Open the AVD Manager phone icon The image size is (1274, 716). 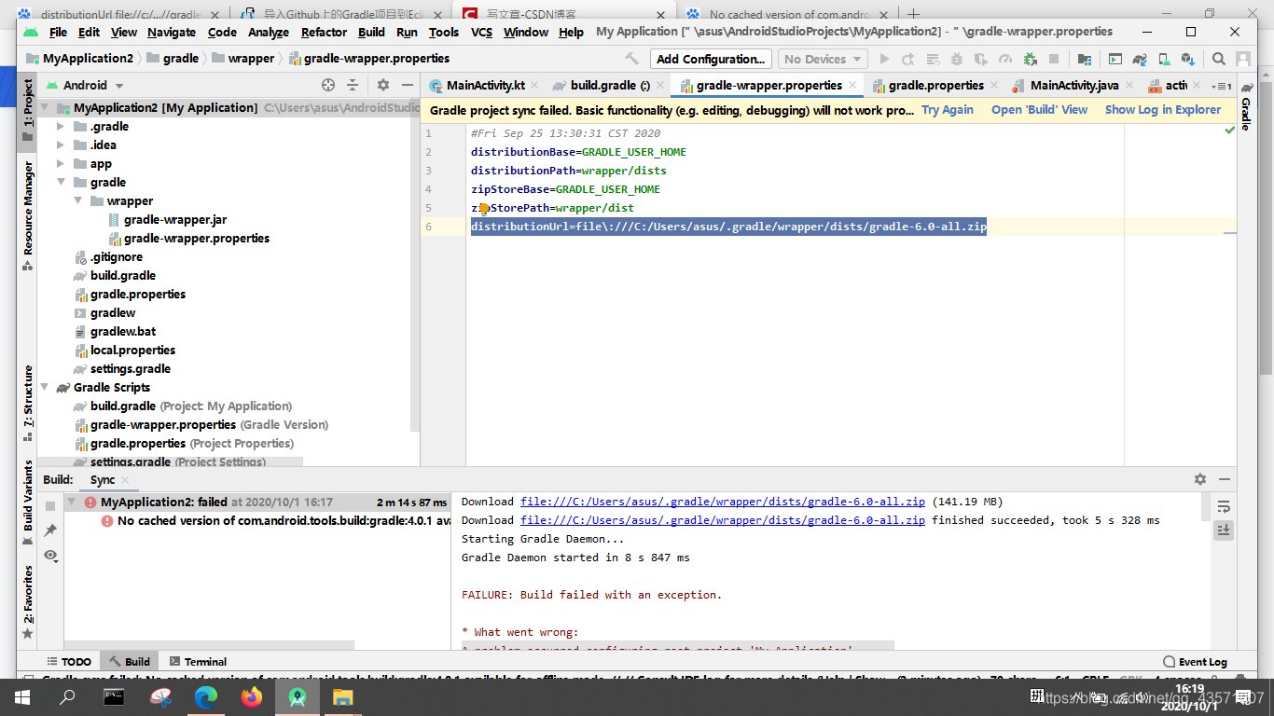[1162, 58]
